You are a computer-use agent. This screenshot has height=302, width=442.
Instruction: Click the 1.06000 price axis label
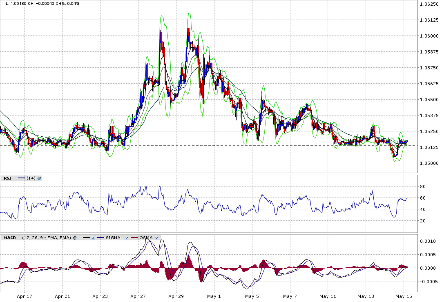click(x=429, y=36)
